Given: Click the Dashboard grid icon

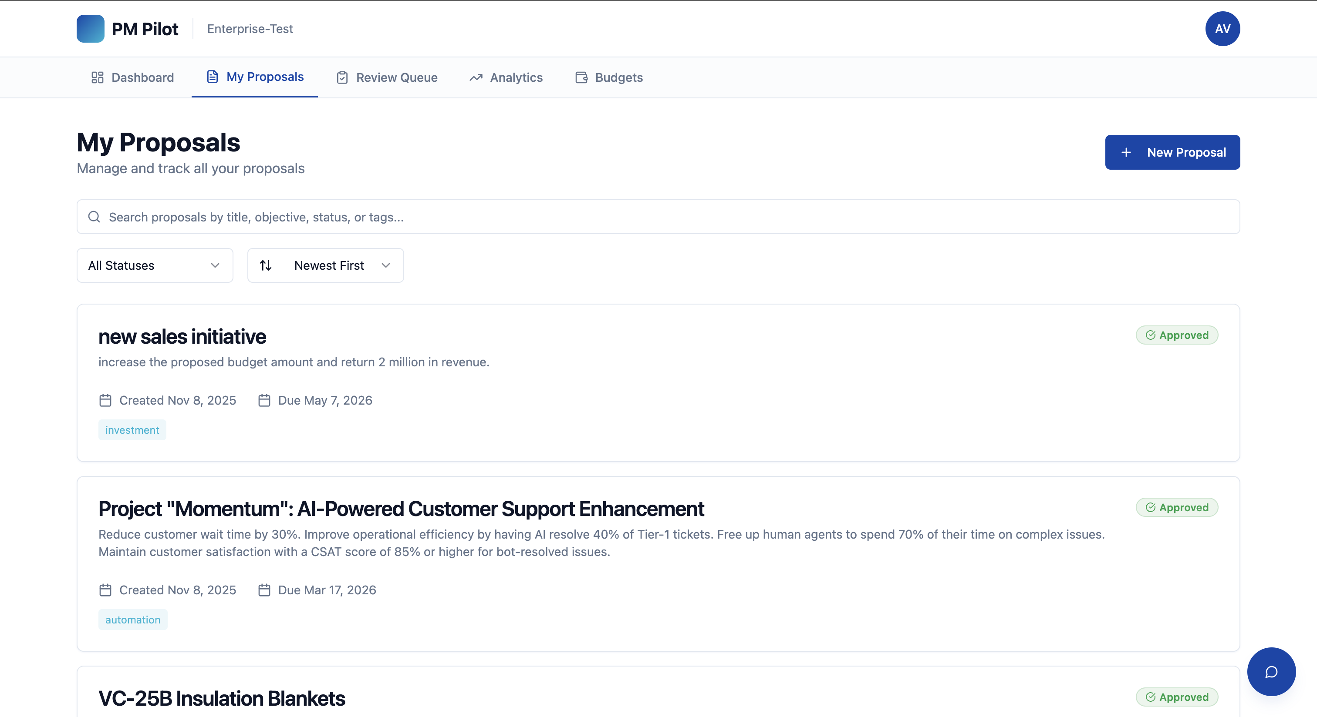Looking at the screenshot, I should click(x=97, y=77).
